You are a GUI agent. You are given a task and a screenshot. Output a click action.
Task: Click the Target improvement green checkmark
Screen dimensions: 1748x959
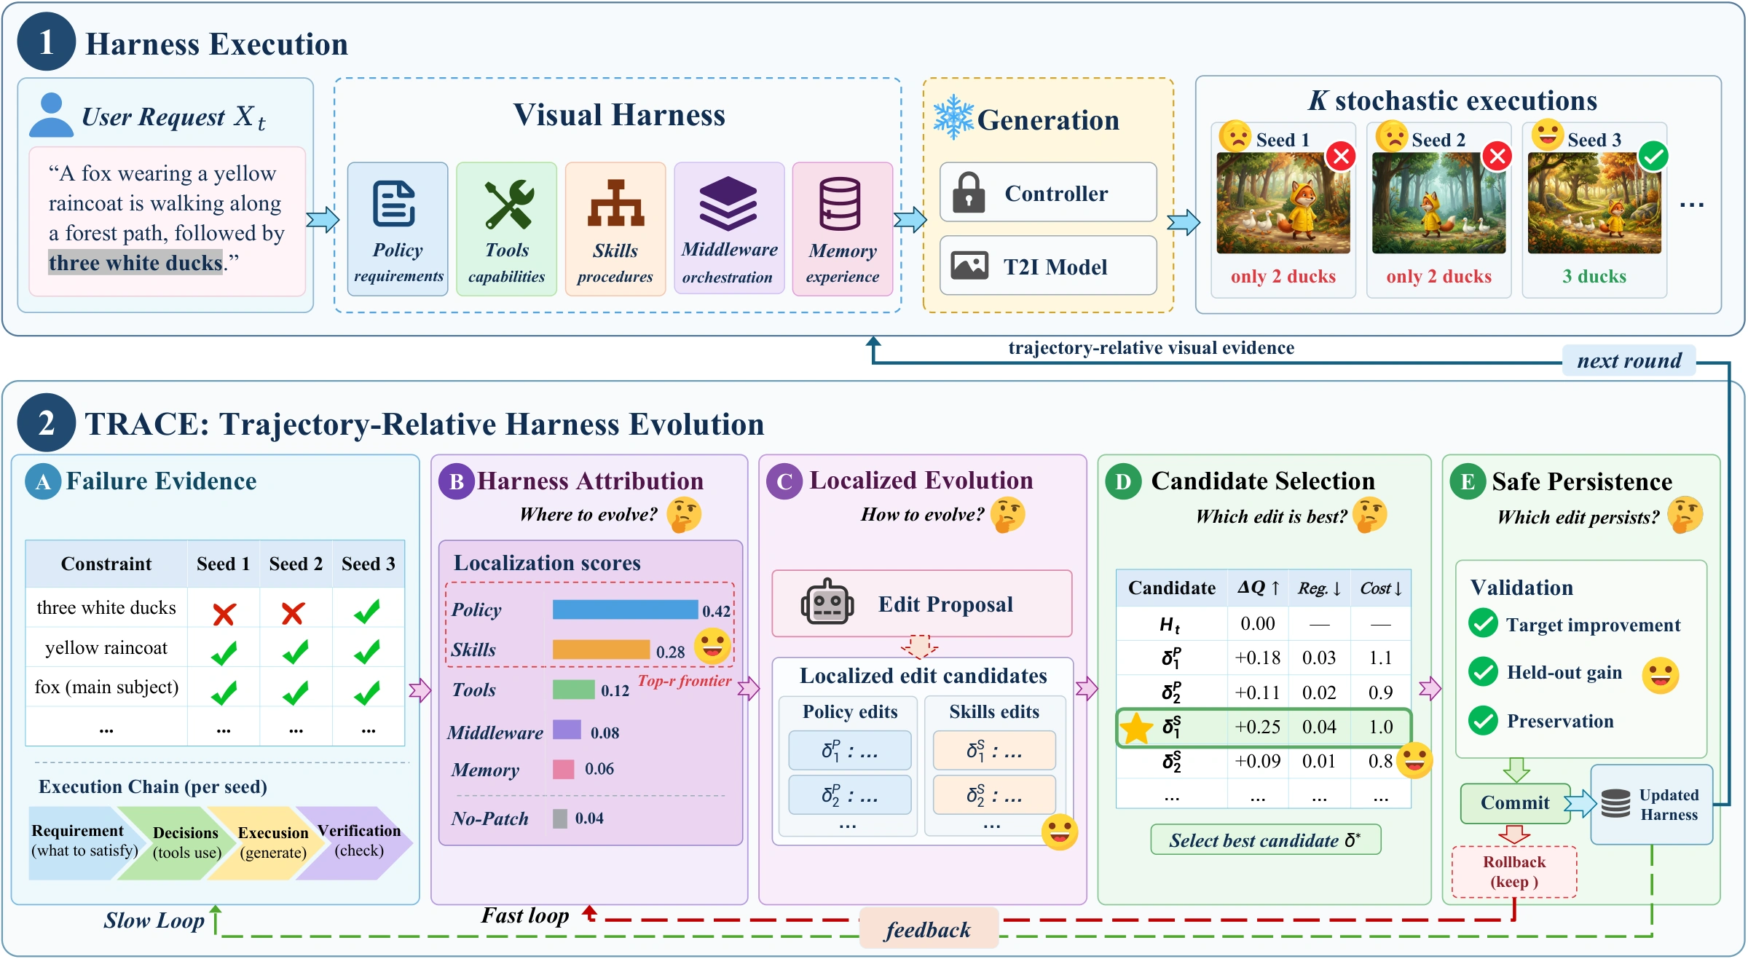tap(1483, 623)
